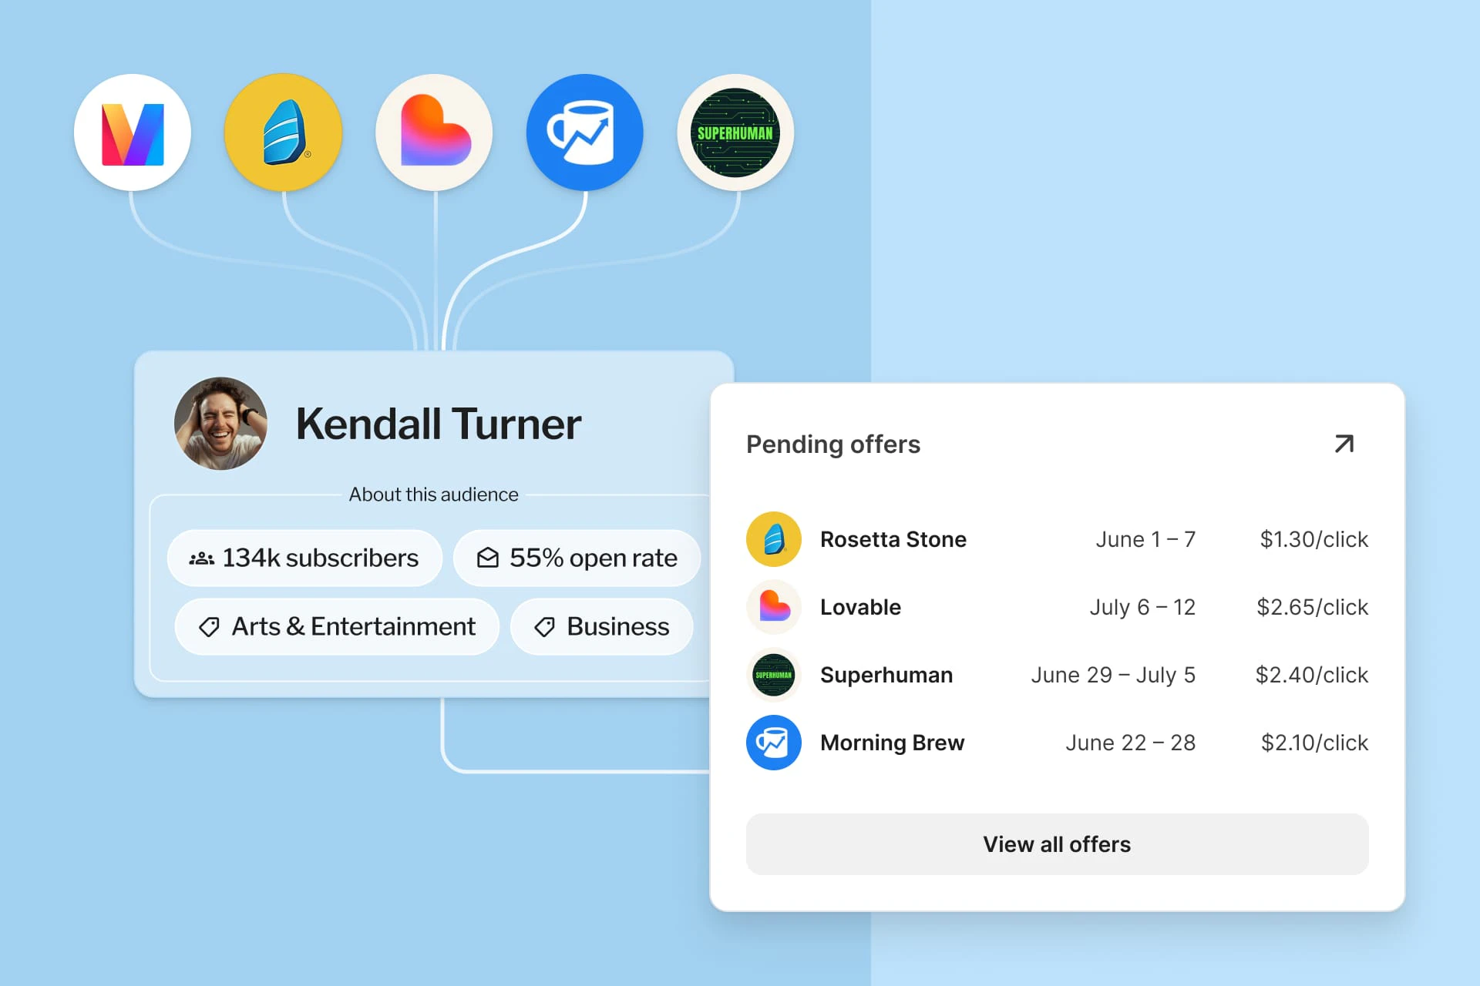Screen dimensions: 1480x986
Task: Click the large Lovable heart logo circle
Action: click(434, 132)
